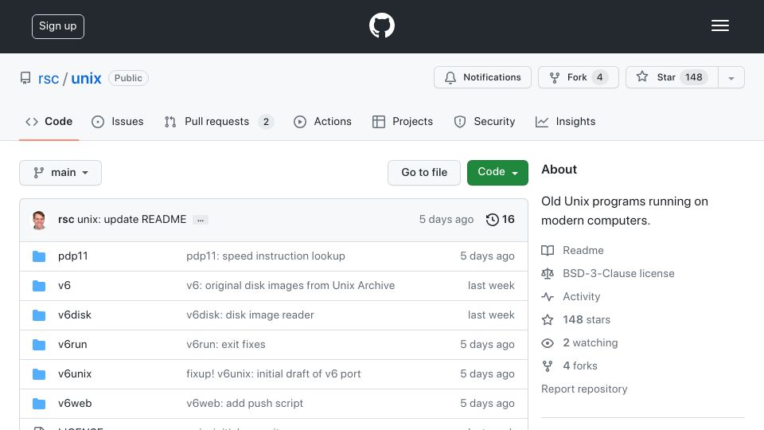Click the pull requests count badge 2
The height and width of the screenshot is (430, 764).
tap(266, 122)
